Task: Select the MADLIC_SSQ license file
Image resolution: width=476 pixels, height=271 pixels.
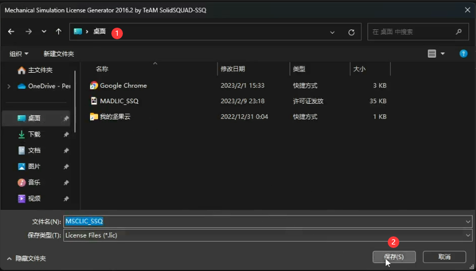Action: coord(119,101)
